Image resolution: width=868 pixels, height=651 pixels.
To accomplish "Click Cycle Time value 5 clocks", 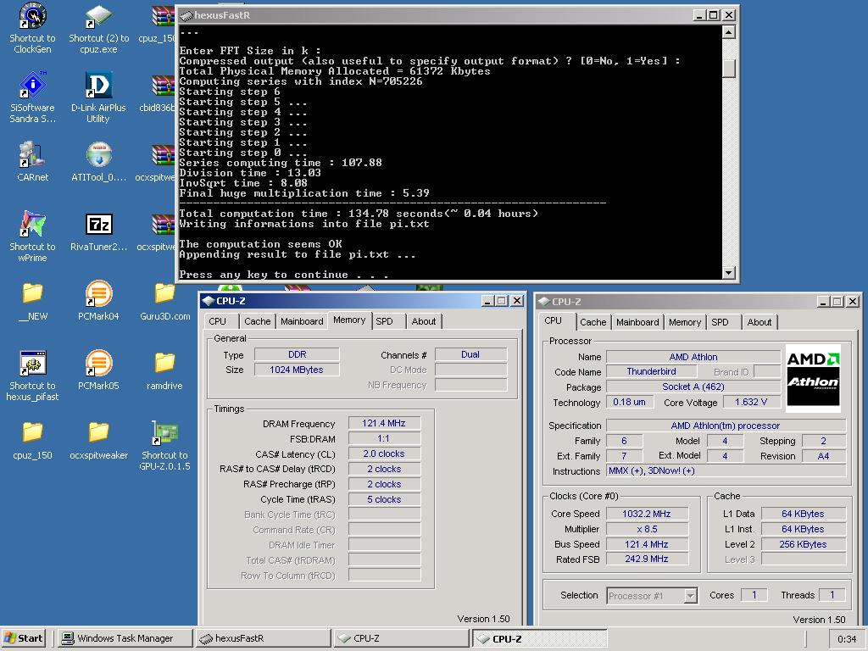I will [x=384, y=499].
